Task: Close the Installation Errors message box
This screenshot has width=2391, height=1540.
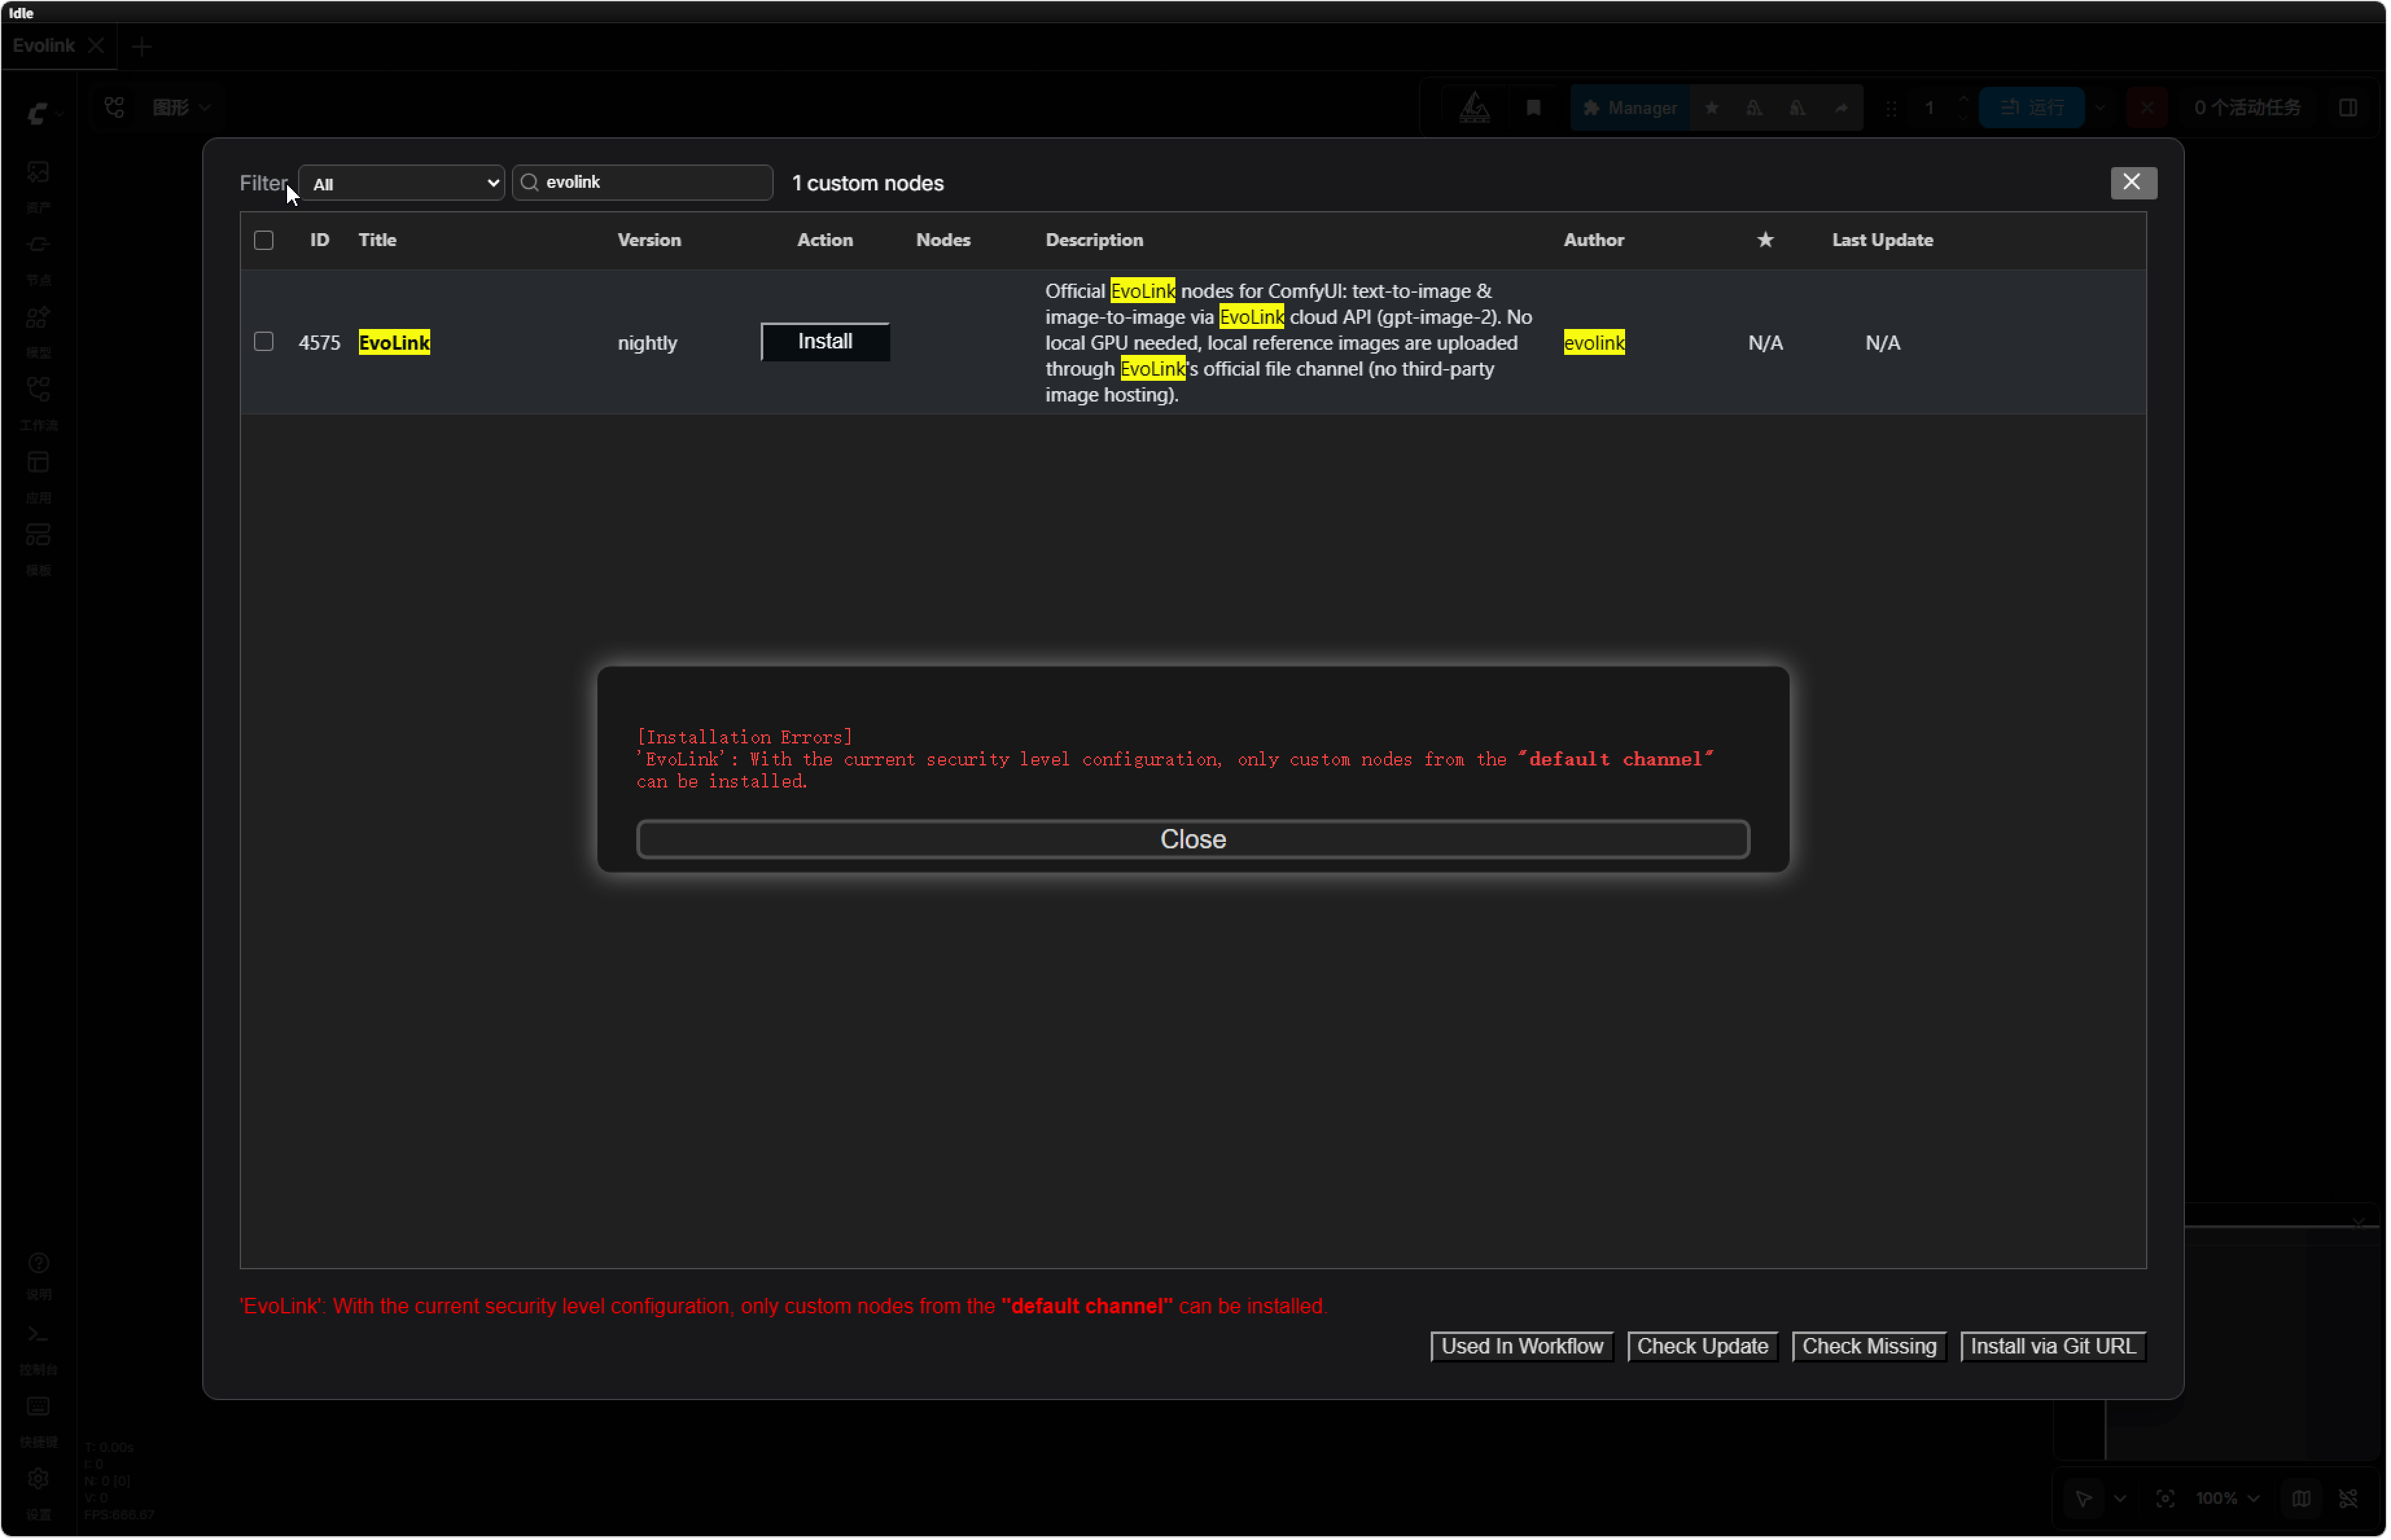Action: [1194, 840]
